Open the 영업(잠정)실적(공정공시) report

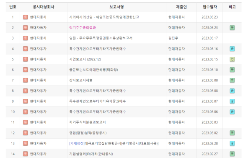88,133
